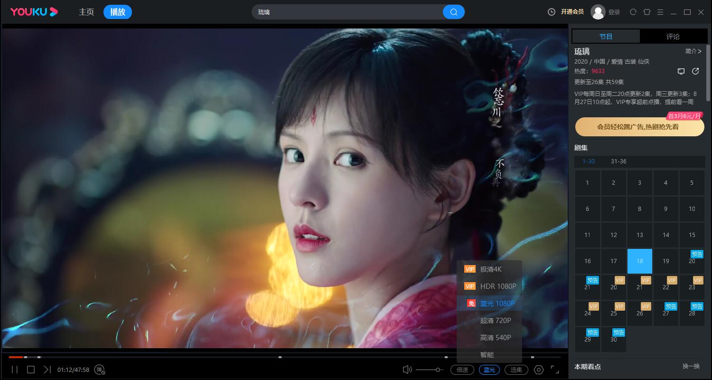Open episode 21 with 预告 badge

click(x=588, y=287)
